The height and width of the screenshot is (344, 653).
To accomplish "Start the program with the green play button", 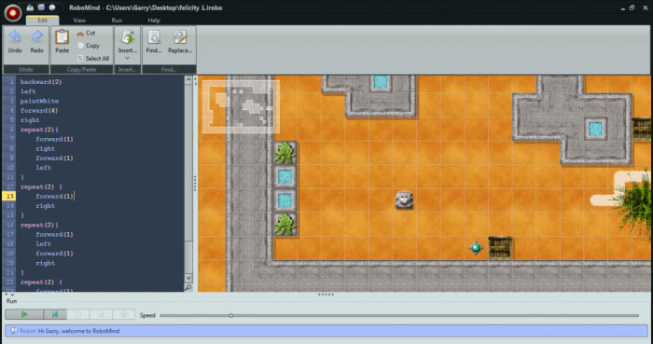I will [24, 314].
